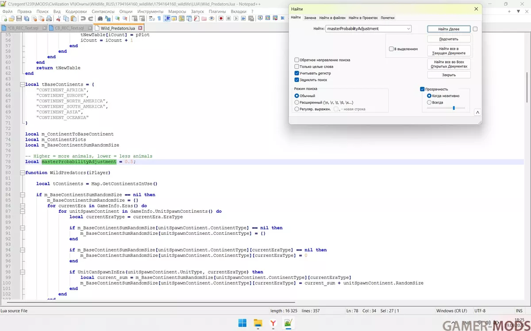This screenshot has width=531, height=331.
Task: Switch to the 'Замена' tab
Action: click(x=310, y=18)
